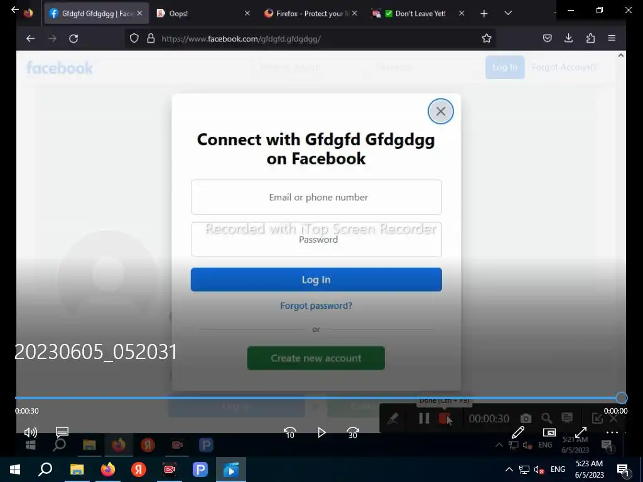Open the Firefox downloads icon
This screenshot has height=482, width=643.
[x=568, y=38]
